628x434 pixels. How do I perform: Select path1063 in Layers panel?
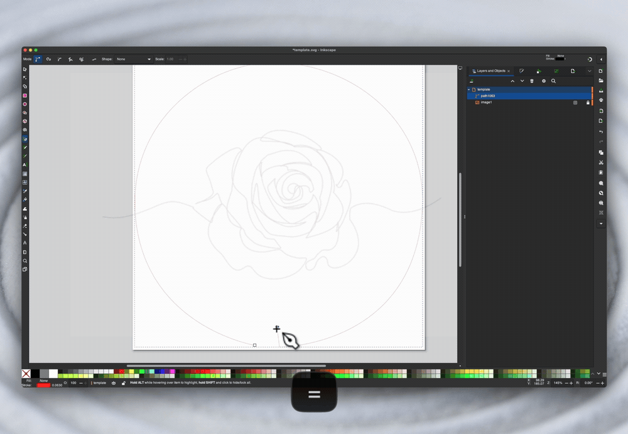pos(529,96)
